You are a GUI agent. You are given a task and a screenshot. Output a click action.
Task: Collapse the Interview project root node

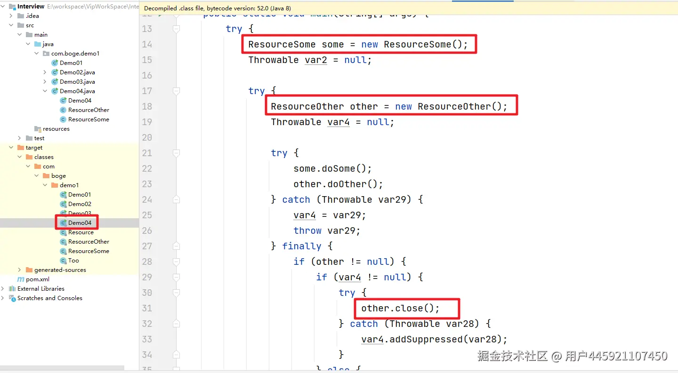(3, 7)
